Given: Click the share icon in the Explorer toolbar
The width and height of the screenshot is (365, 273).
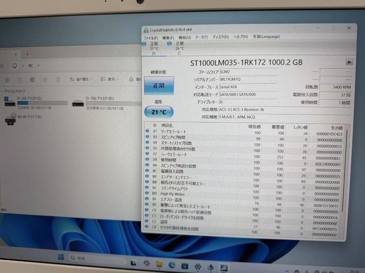Looking at the screenshot, I should 45,79.
